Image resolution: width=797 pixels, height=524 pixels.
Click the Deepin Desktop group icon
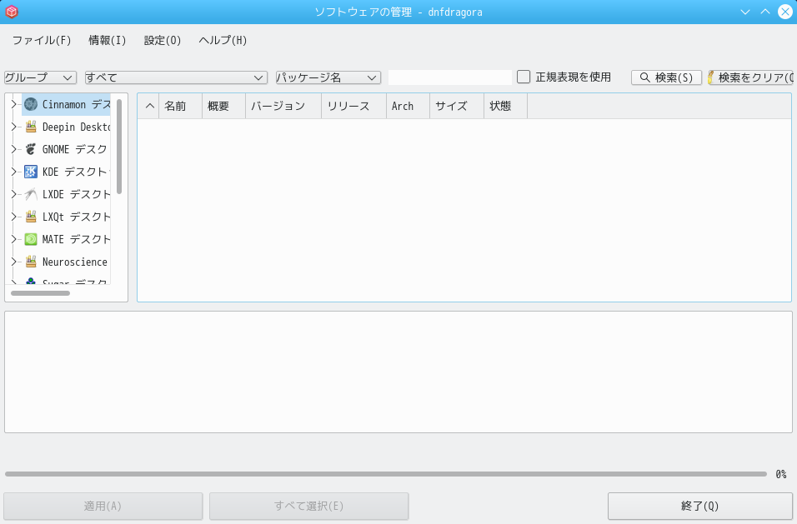click(x=31, y=127)
